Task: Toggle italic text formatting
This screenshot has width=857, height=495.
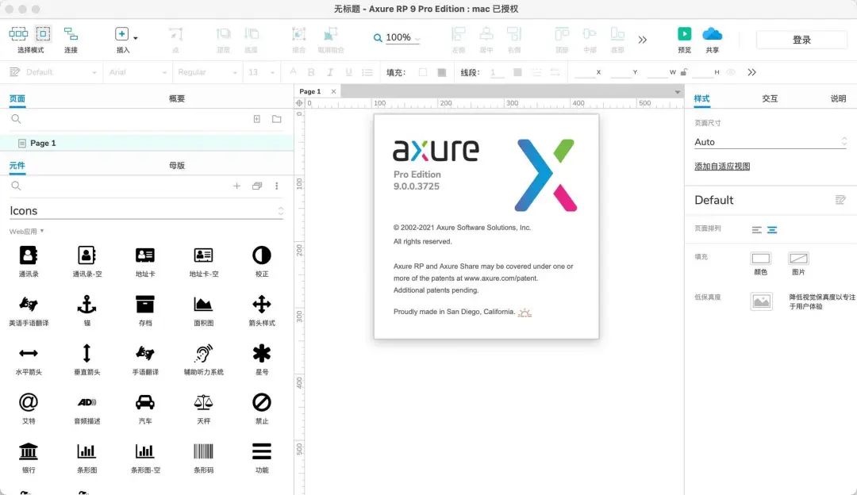Action: (x=329, y=72)
